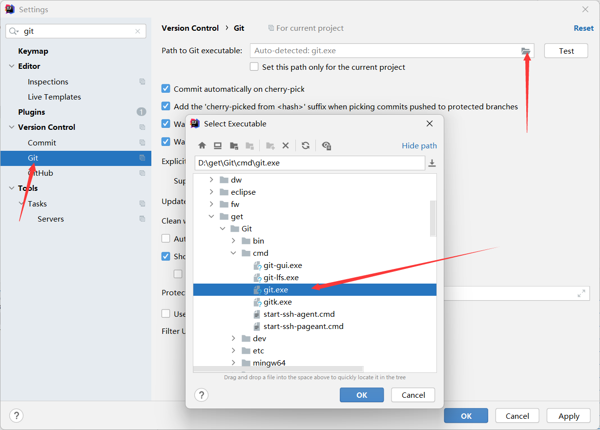Collapse the get folder
This screenshot has width=600, height=430.
point(211,216)
